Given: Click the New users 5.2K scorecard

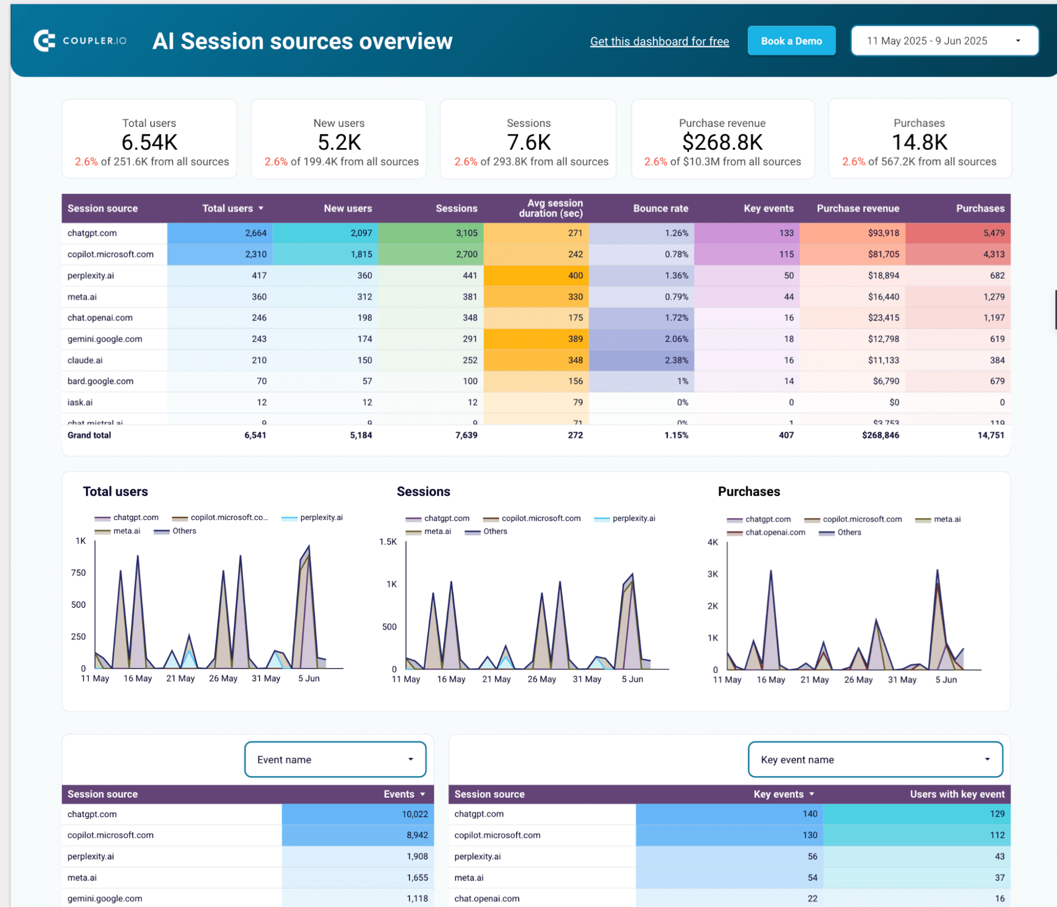Looking at the screenshot, I should tap(339, 139).
